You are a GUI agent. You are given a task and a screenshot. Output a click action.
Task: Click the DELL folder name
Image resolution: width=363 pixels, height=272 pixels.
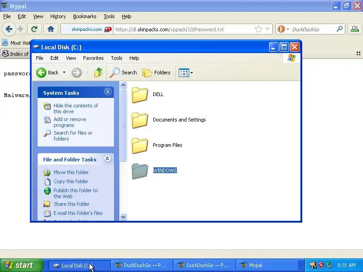158,94
